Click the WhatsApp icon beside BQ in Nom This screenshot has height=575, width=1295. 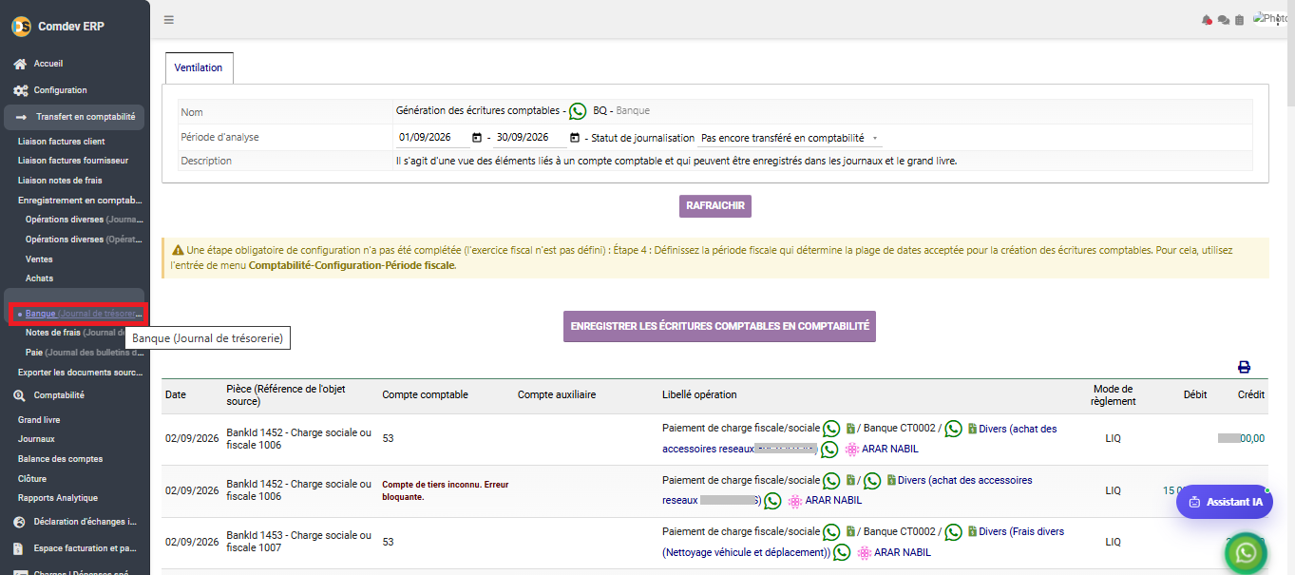pyautogui.click(x=578, y=111)
